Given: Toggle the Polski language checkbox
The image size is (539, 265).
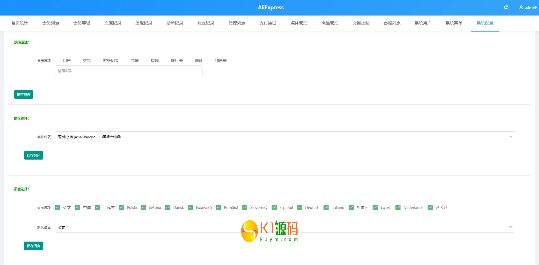Looking at the screenshot, I should click(x=122, y=207).
